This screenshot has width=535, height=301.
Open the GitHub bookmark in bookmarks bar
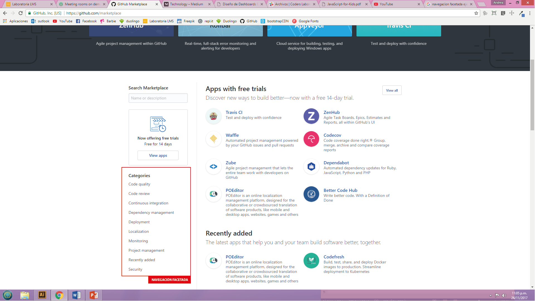click(x=249, y=21)
